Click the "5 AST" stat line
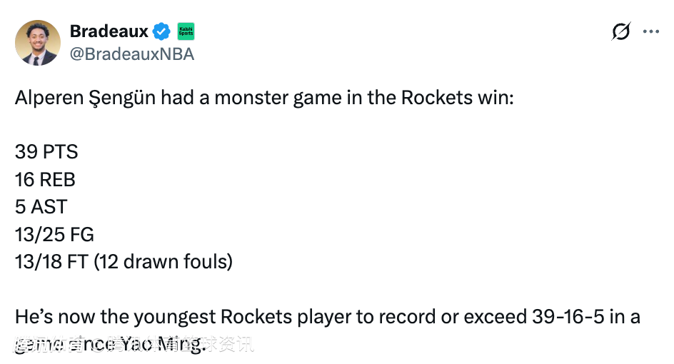 41,207
